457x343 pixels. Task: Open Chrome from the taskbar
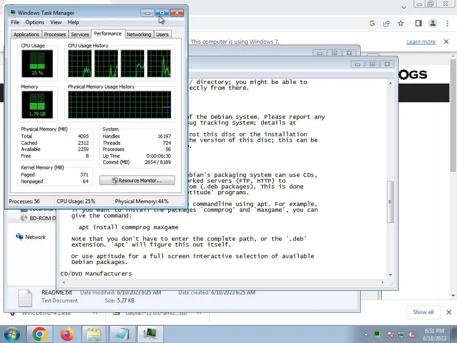[x=40, y=334]
